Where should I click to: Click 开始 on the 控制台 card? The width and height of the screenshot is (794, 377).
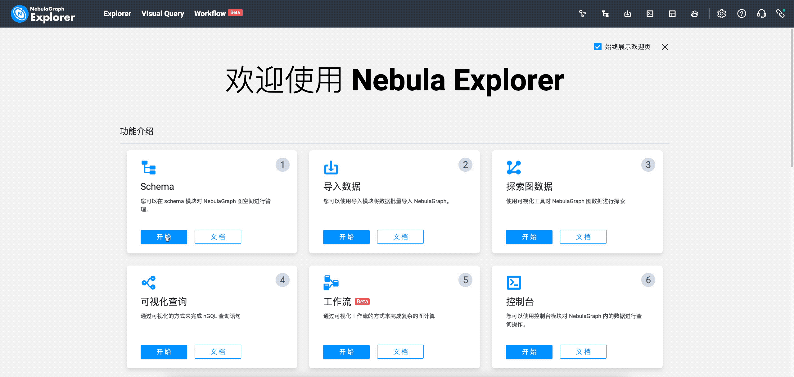(529, 352)
